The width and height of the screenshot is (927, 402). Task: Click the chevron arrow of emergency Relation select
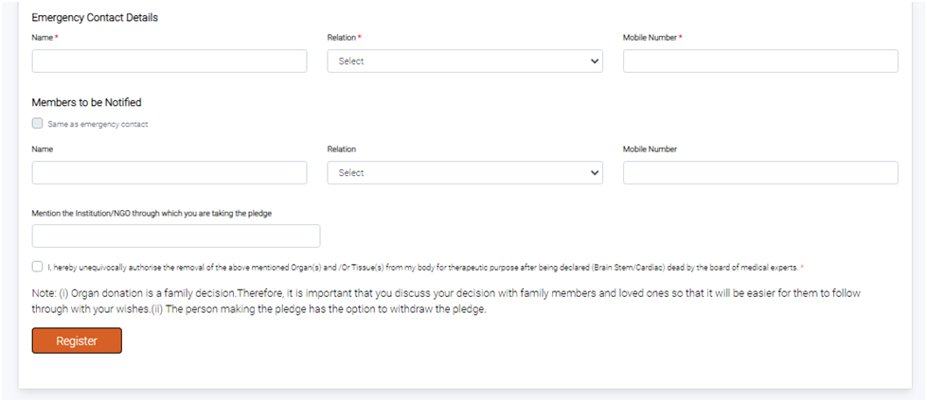(595, 61)
